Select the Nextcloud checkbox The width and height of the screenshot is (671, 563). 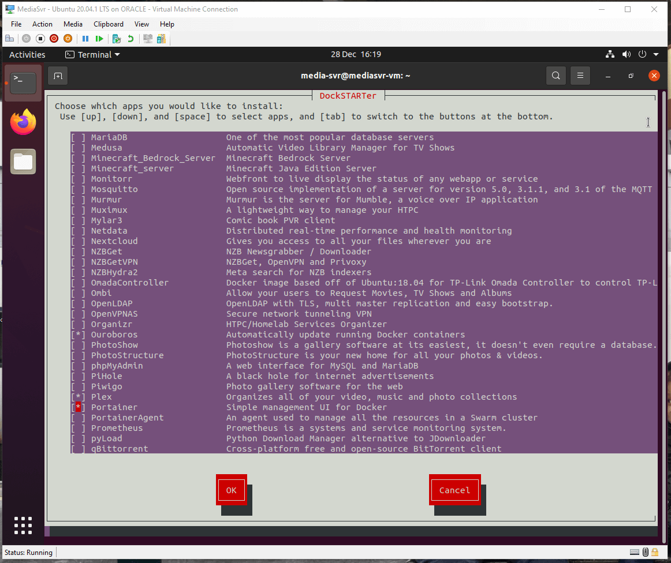(78, 241)
